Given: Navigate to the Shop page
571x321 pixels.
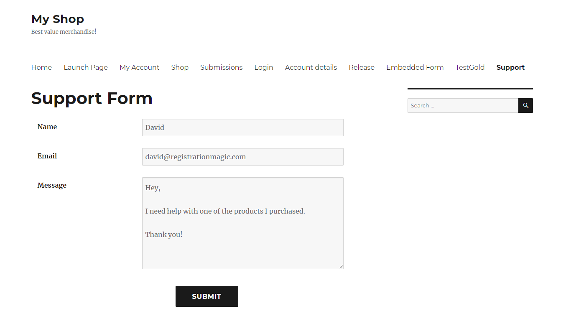Looking at the screenshot, I should 180,67.
